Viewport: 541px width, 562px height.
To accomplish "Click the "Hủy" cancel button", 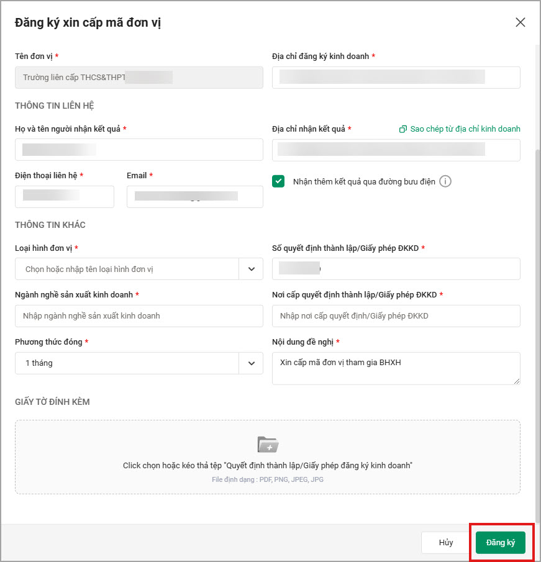I will pos(445,542).
